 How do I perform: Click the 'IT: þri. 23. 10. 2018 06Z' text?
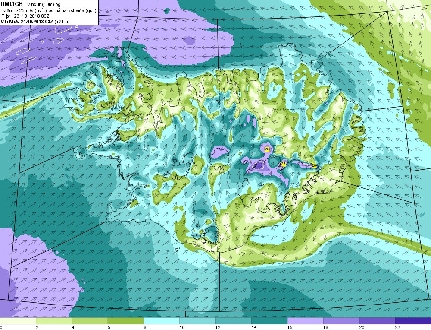point(26,16)
